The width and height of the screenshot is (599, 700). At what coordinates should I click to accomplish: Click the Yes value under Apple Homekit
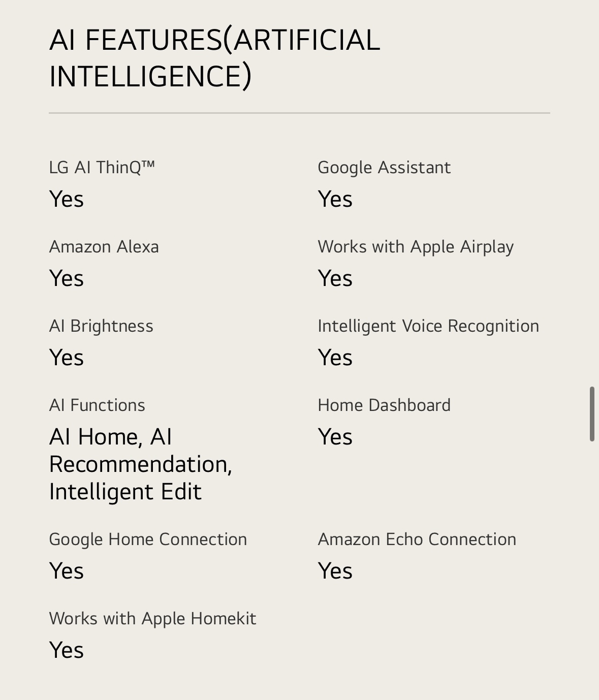(x=67, y=650)
